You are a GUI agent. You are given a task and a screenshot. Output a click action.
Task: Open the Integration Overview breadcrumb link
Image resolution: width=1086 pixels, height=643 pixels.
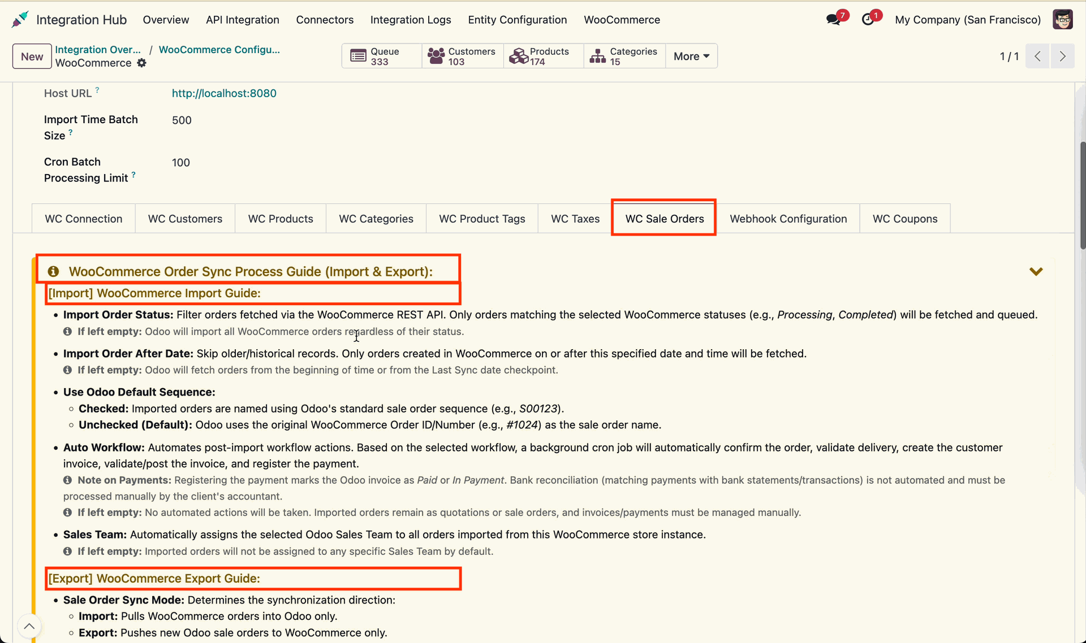[x=98, y=50]
